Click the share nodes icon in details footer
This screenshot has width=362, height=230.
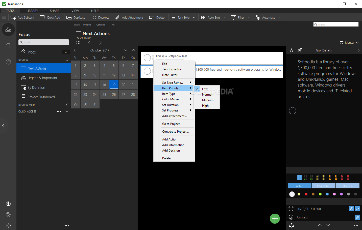[x=292, y=225]
